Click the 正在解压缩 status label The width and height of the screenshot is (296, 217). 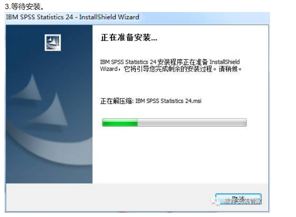pos(117,101)
